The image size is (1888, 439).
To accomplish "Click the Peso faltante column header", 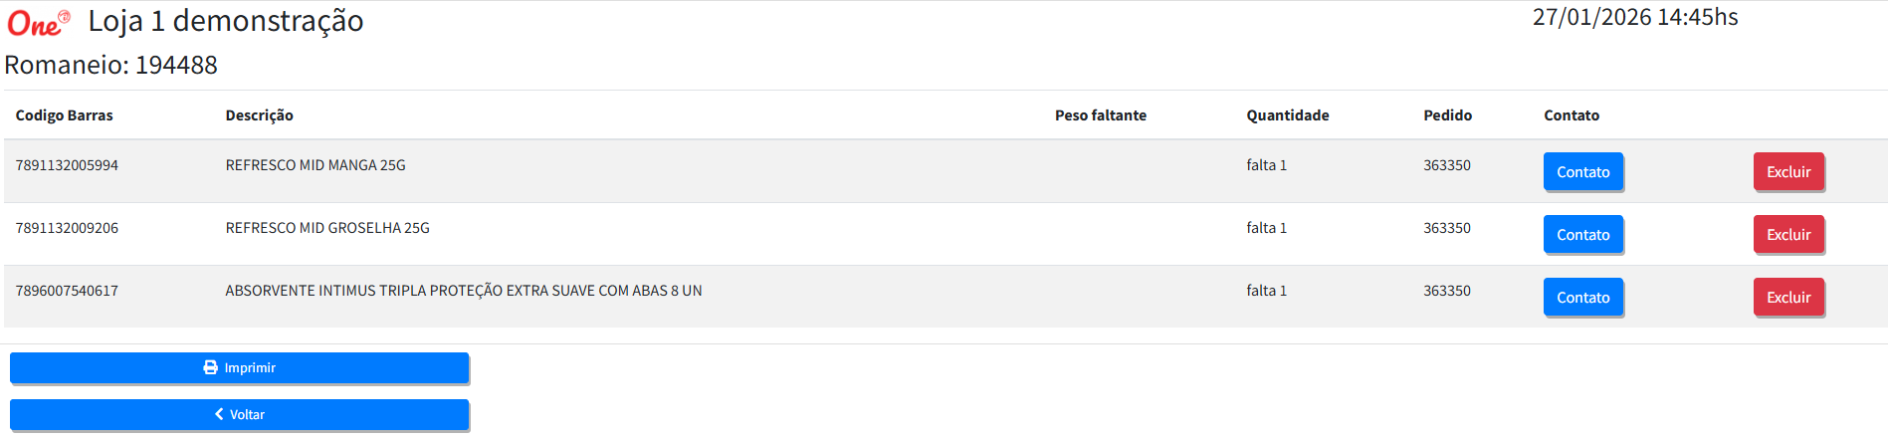I will coord(1100,115).
